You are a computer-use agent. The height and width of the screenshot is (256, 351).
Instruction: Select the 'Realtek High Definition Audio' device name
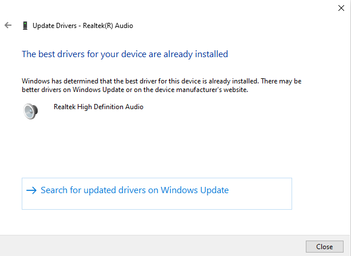click(98, 107)
